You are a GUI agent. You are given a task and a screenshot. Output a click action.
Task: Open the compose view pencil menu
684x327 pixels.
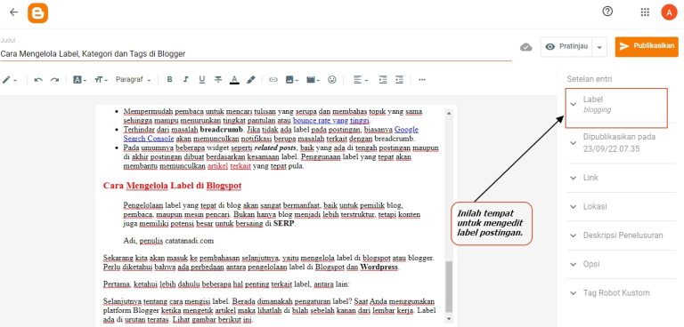9,80
